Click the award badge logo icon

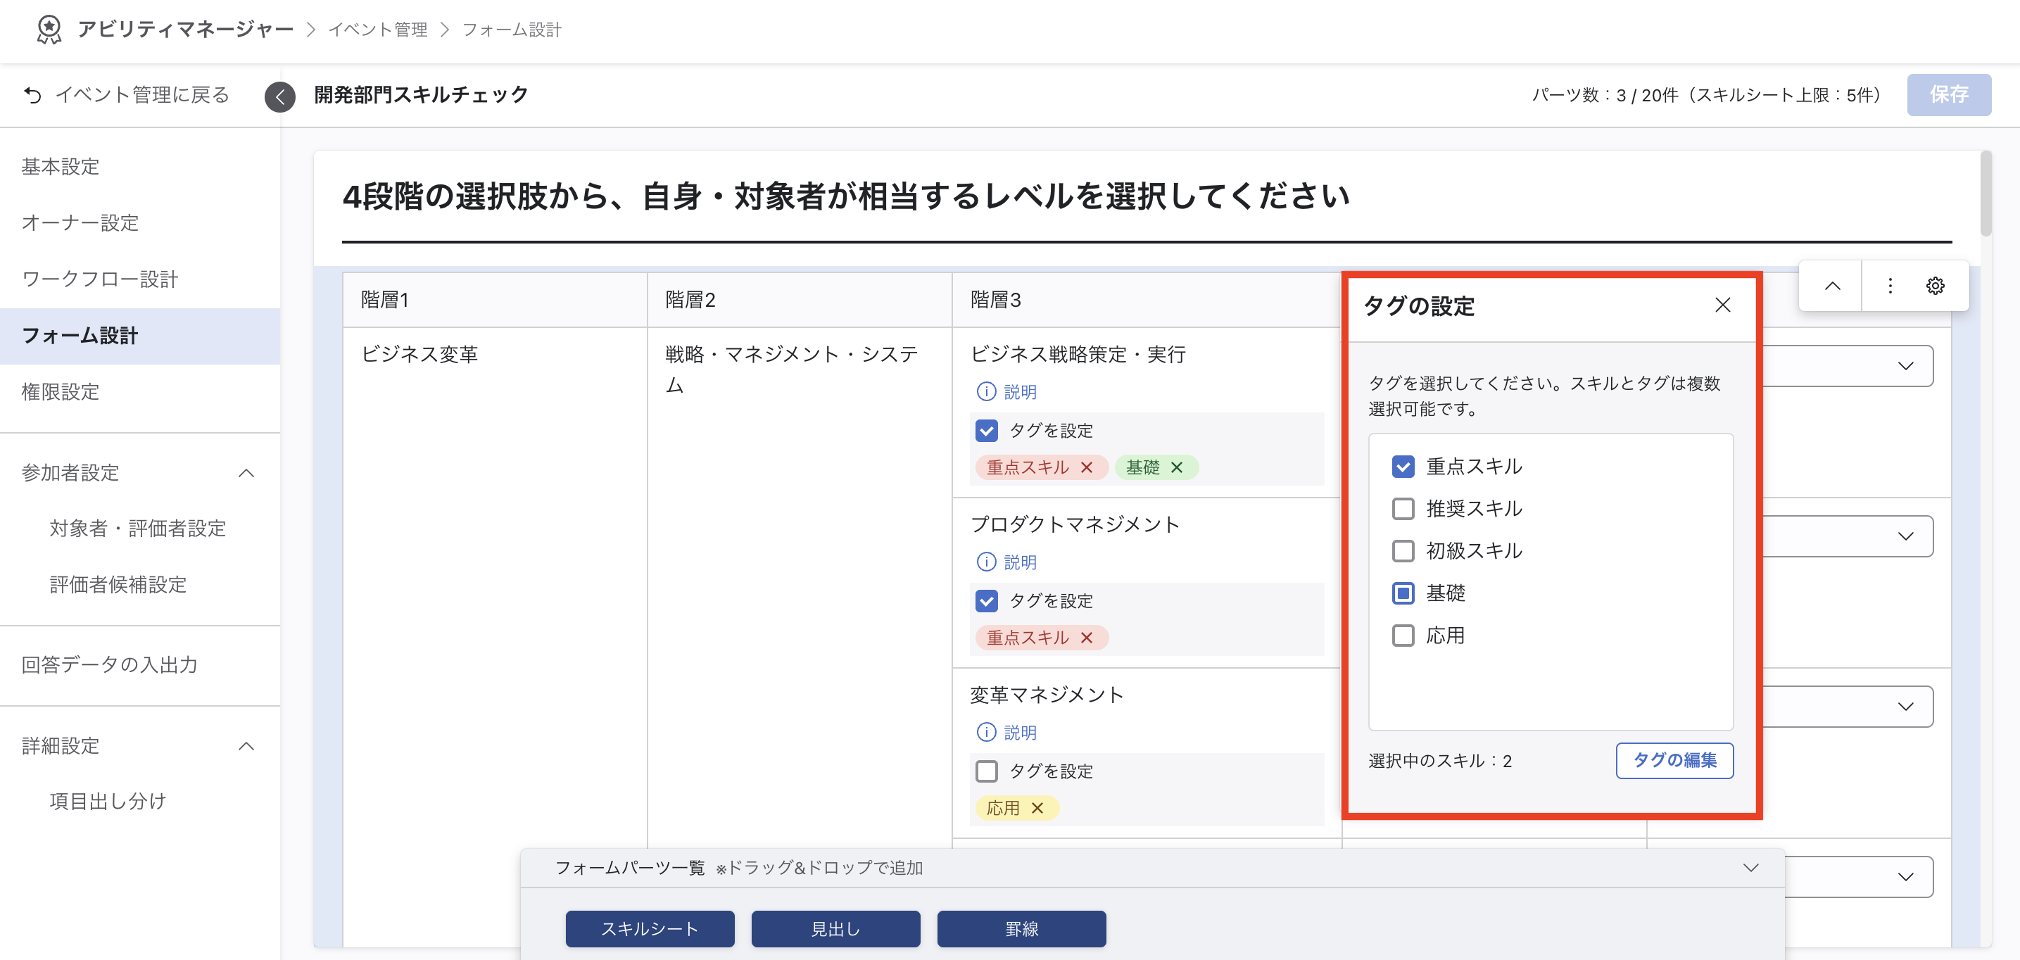(49, 30)
